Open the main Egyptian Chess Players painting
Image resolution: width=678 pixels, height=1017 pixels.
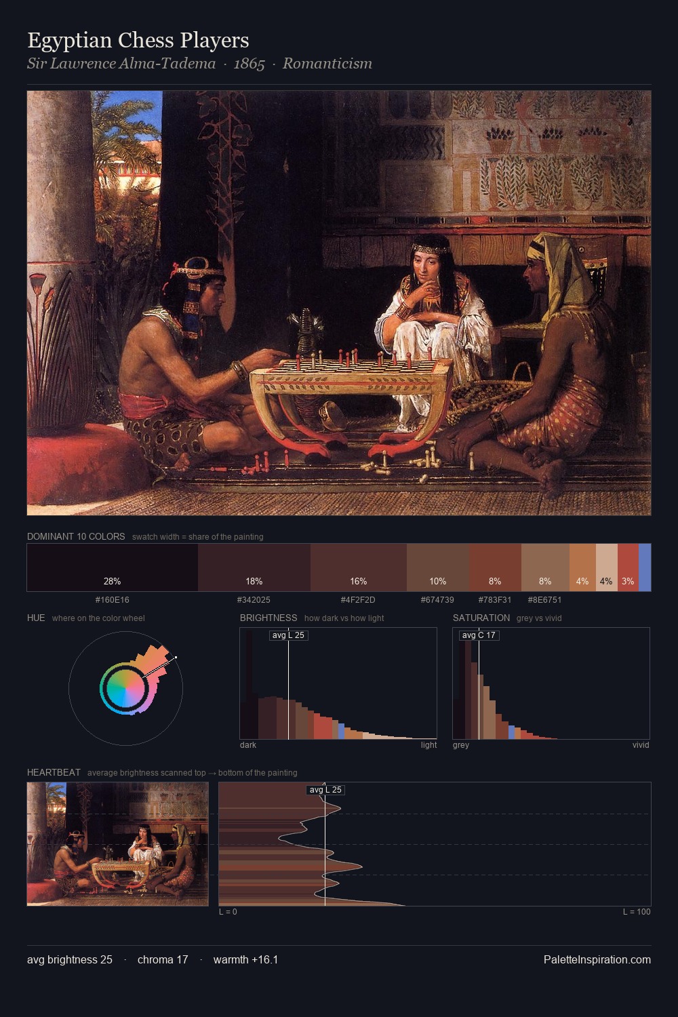pos(339,303)
